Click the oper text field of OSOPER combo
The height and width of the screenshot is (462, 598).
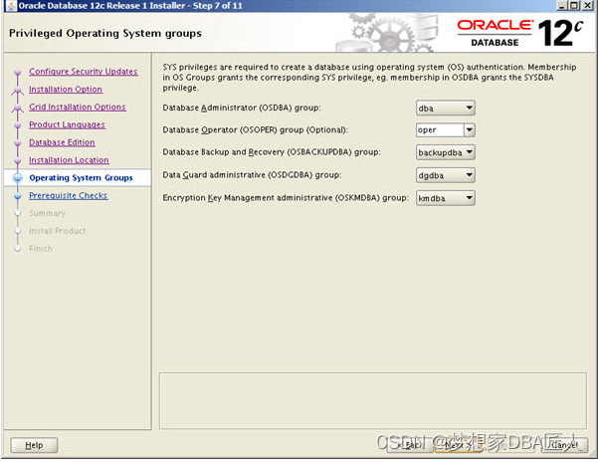click(440, 130)
